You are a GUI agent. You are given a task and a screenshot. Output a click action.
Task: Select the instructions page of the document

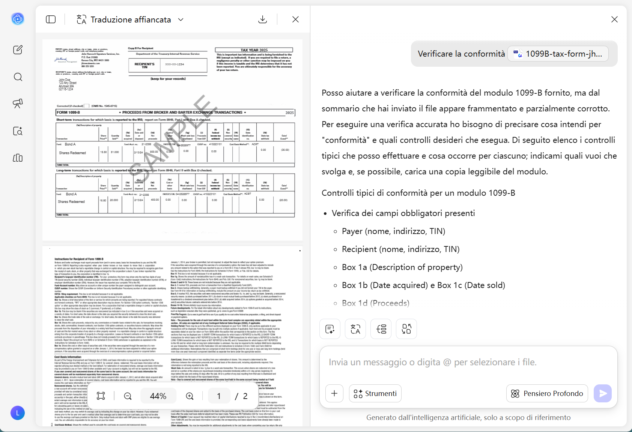(x=173, y=336)
